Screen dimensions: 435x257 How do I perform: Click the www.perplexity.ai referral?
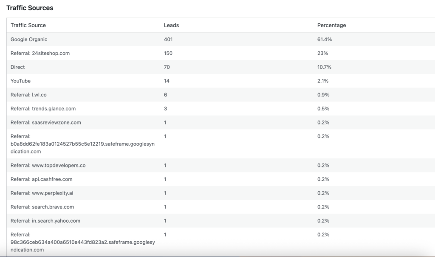click(x=43, y=193)
